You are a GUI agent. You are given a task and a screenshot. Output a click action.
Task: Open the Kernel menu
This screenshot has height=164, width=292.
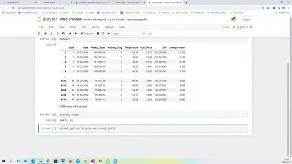click(95, 27)
